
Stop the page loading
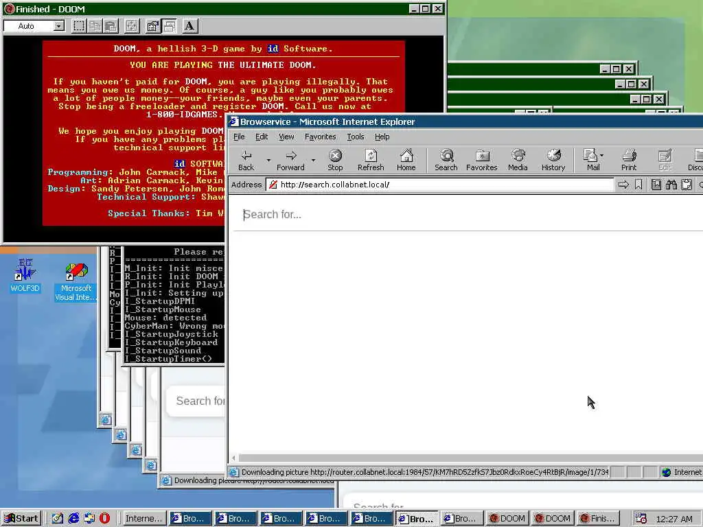tap(335, 161)
